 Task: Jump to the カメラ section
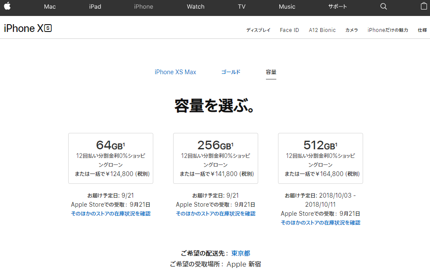[x=351, y=30]
